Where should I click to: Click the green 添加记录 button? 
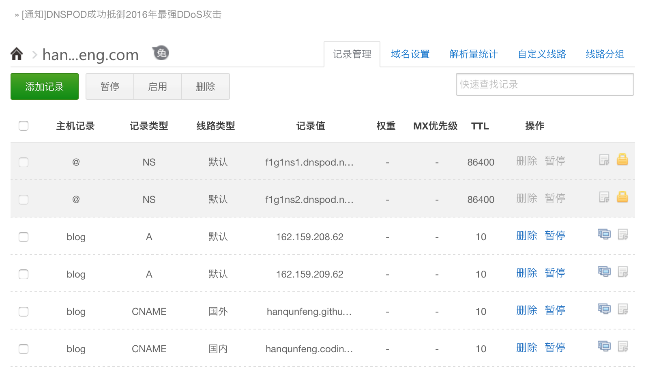pos(45,86)
